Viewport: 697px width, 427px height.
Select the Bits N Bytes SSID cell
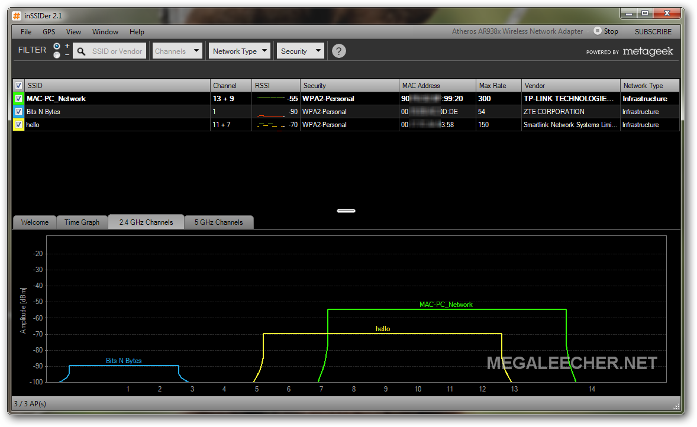coord(117,112)
